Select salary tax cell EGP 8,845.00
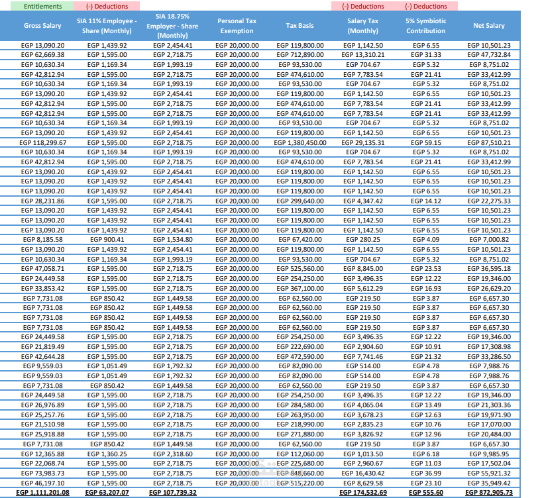 pos(362,268)
